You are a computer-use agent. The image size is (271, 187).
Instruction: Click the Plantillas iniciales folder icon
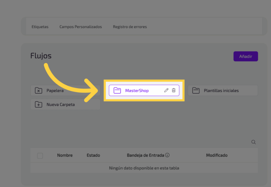[196, 91]
